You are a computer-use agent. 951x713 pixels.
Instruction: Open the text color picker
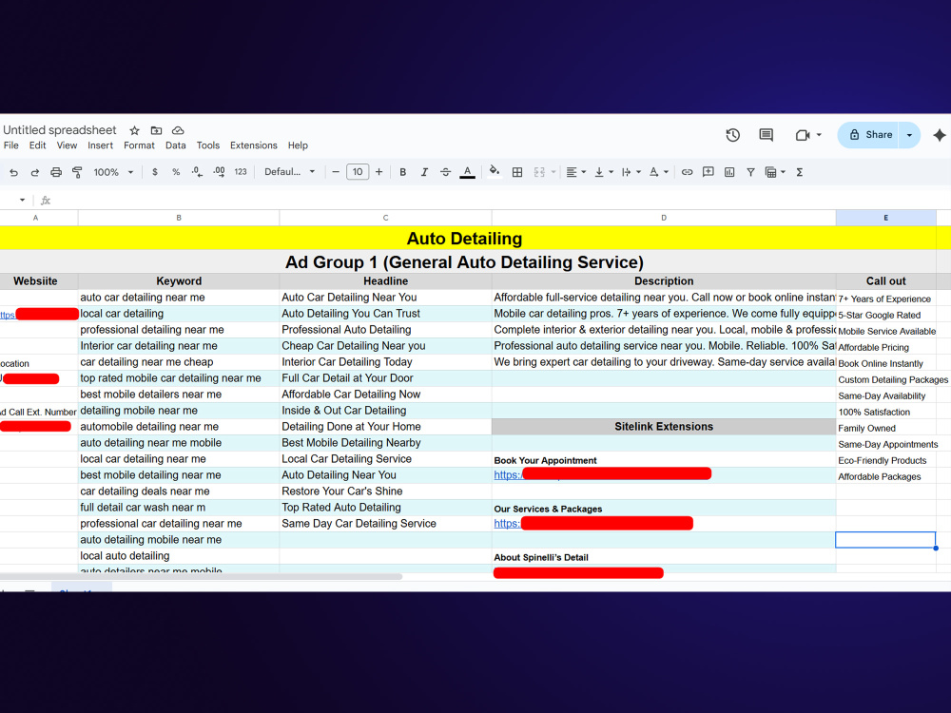coord(467,172)
